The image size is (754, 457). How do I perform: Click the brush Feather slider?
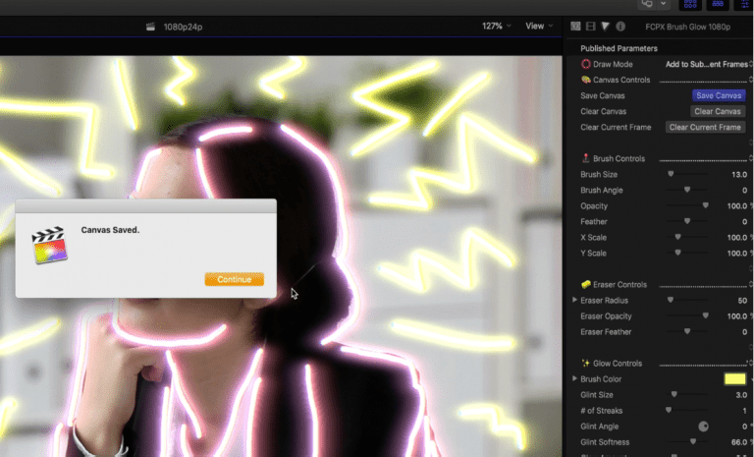(686, 221)
